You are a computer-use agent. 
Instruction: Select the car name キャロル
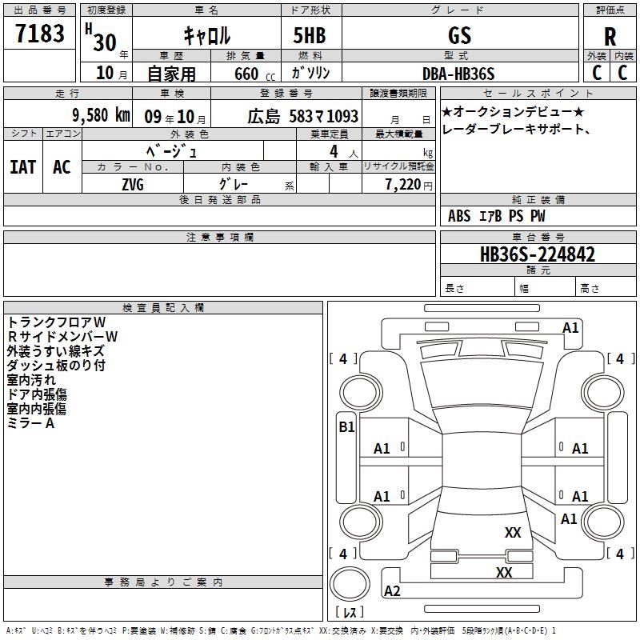pos(207,35)
